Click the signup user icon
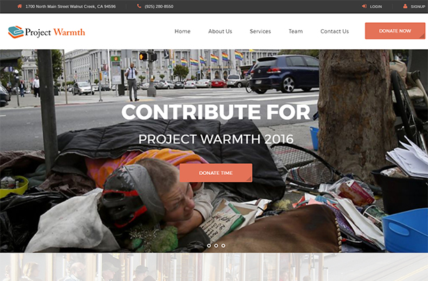The image size is (428, 281). [x=405, y=6]
